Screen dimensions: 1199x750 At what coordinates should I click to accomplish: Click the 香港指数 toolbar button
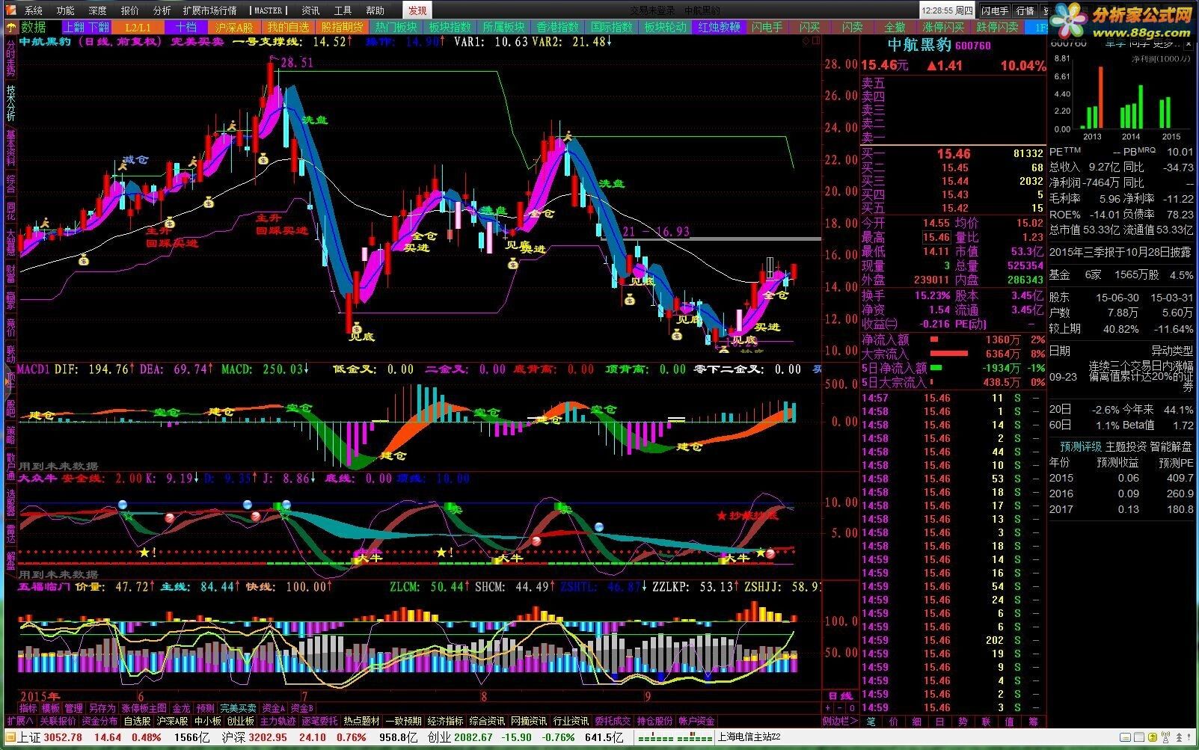(557, 27)
